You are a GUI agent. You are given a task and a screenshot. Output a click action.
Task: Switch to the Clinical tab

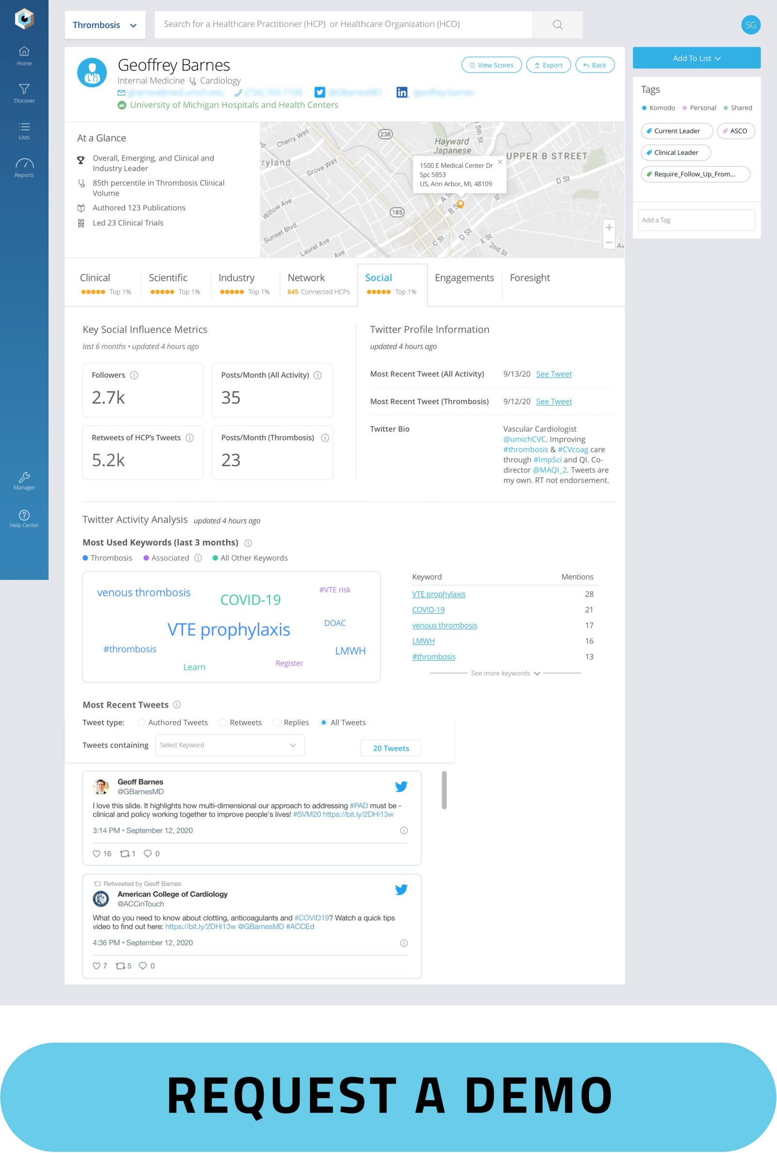[105, 284]
